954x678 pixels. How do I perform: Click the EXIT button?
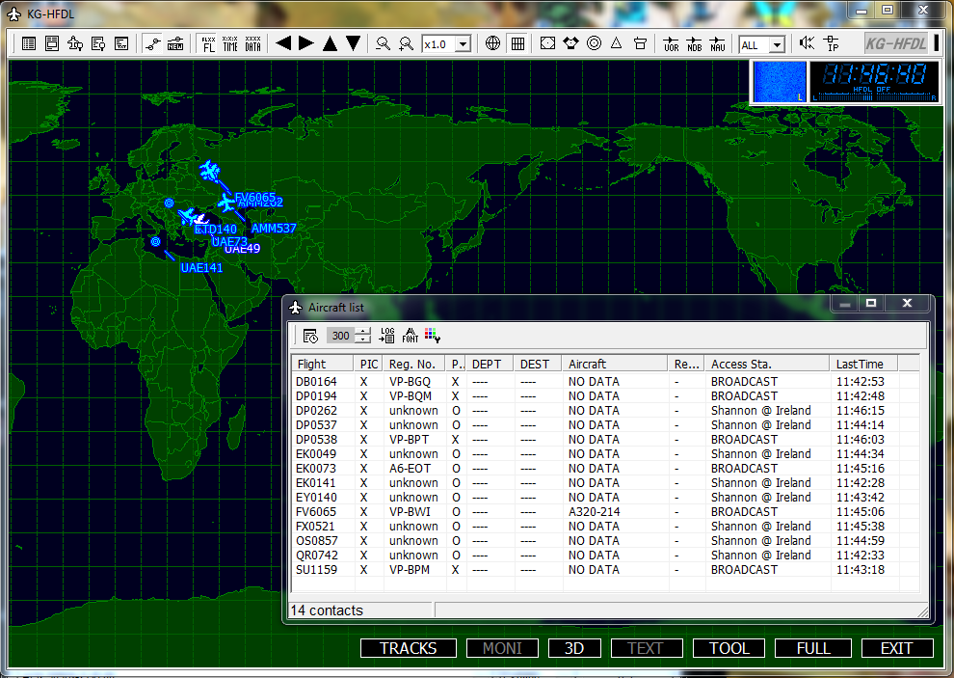pyautogui.click(x=897, y=648)
